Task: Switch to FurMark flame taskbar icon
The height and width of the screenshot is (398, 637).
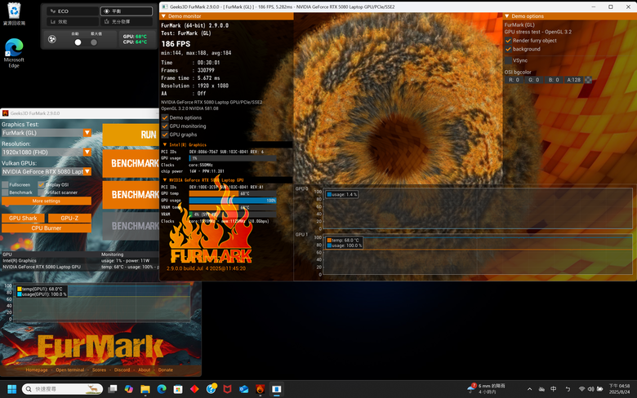Action: [261, 389]
